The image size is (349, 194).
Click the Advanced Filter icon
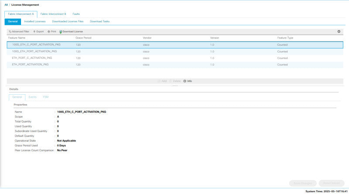coord(10,31)
